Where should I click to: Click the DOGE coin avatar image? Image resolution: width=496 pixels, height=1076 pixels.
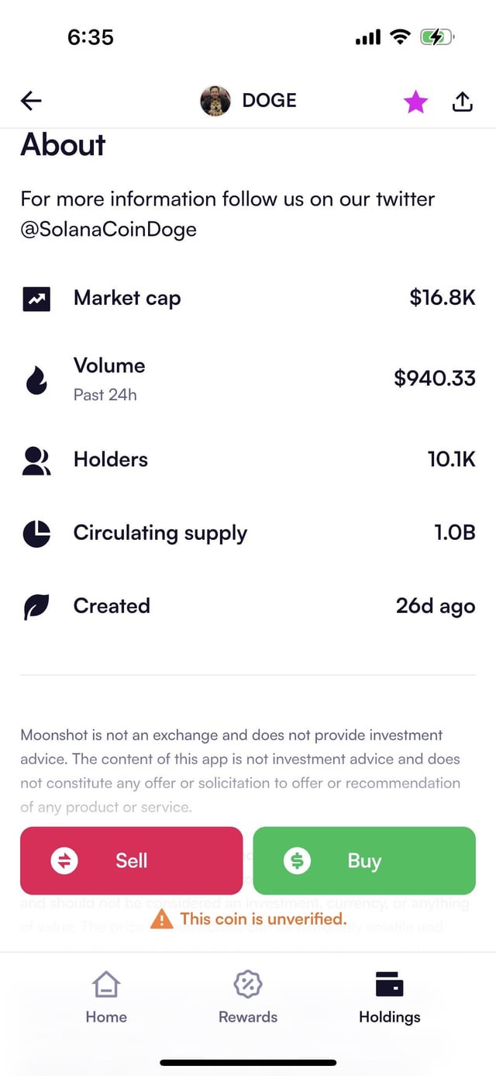click(215, 101)
